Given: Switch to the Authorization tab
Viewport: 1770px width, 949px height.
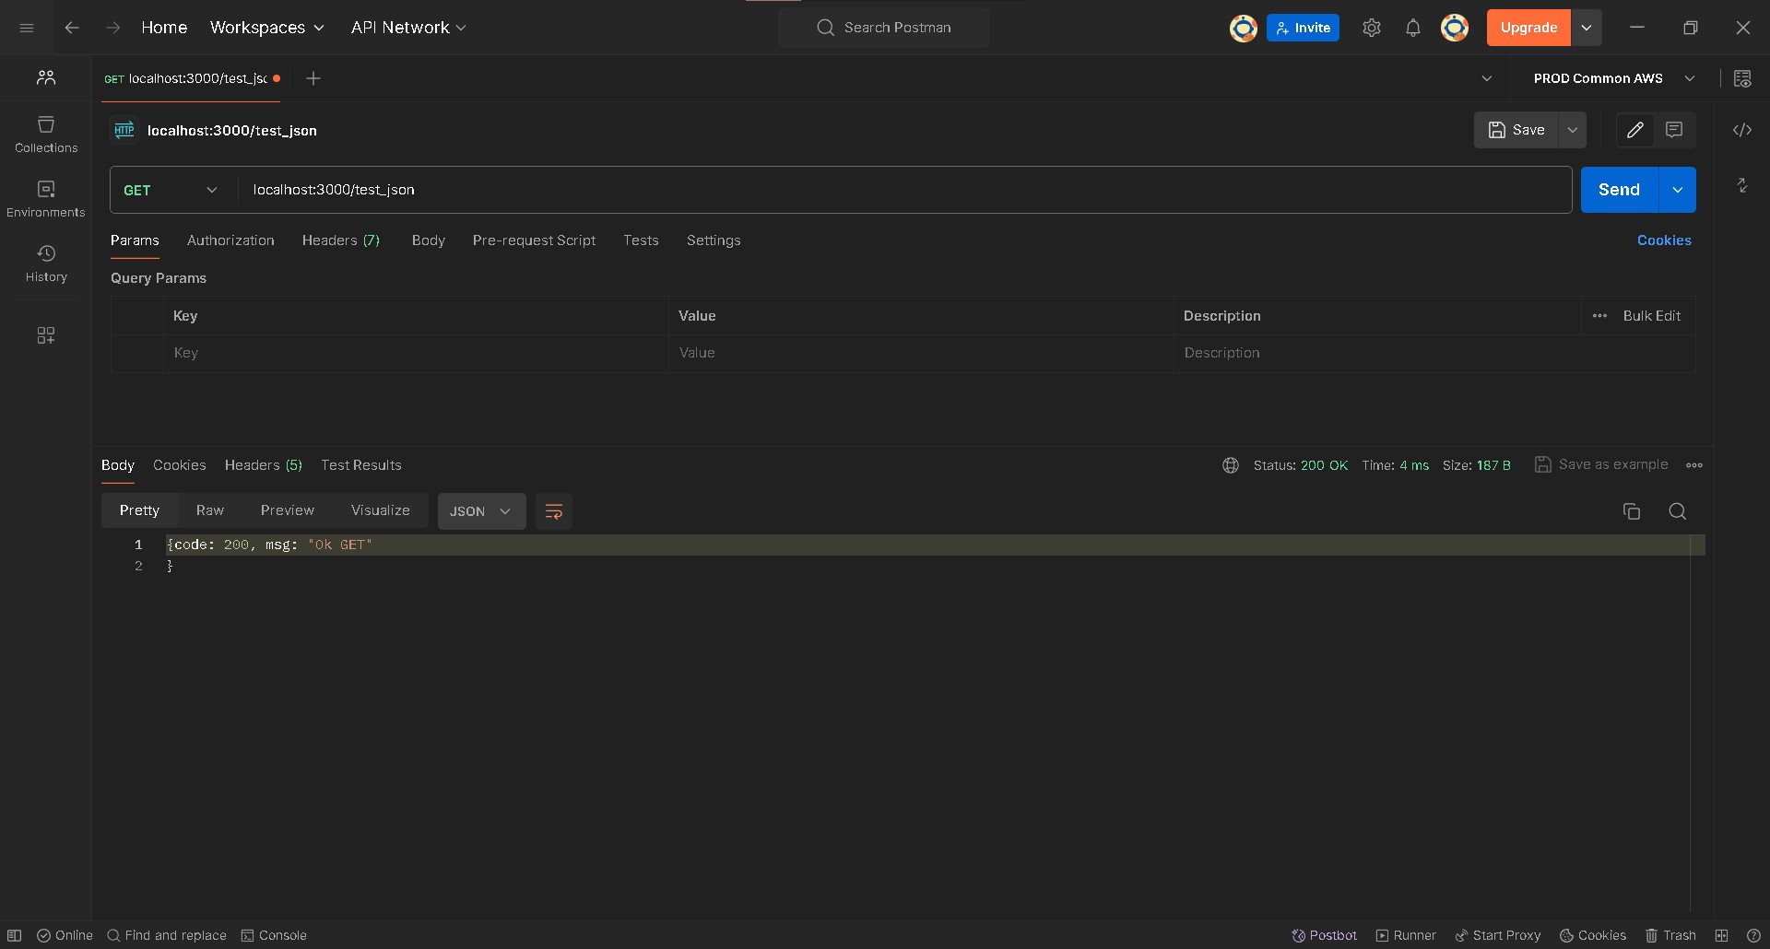Looking at the screenshot, I should [x=230, y=240].
